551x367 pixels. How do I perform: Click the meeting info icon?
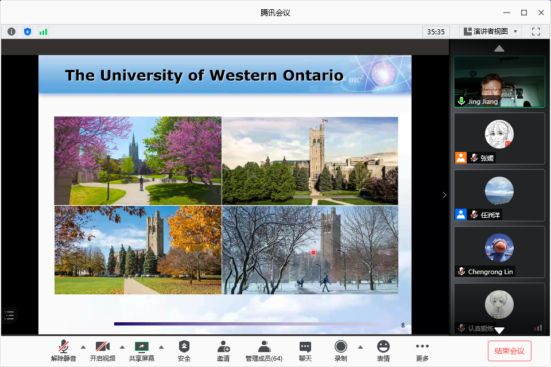[11, 32]
